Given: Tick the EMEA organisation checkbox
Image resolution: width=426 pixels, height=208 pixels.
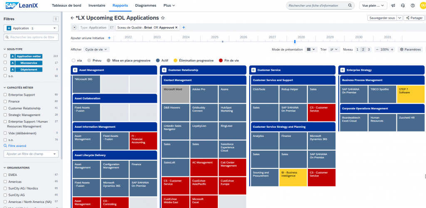Looking at the screenshot, I should click(x=5, y=175).
